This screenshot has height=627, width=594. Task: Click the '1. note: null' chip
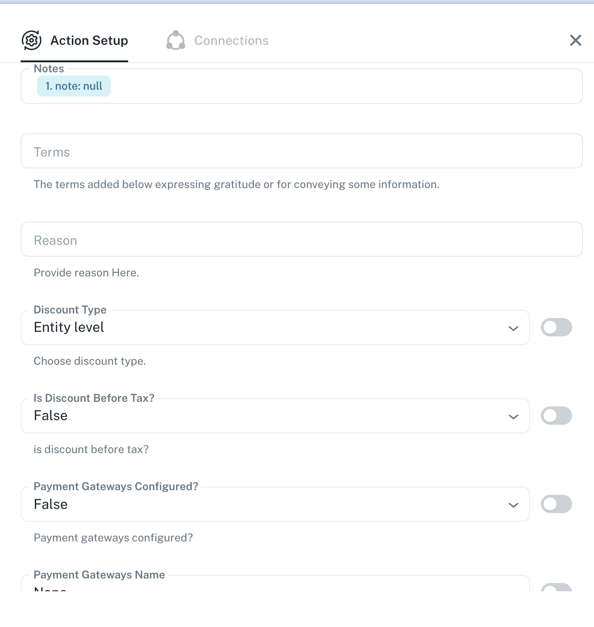click(74, 86)
